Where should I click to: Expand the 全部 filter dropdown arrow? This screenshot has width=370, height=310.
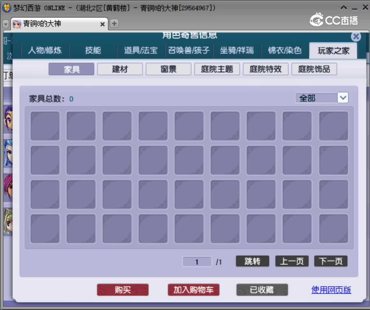pos(343,98)
